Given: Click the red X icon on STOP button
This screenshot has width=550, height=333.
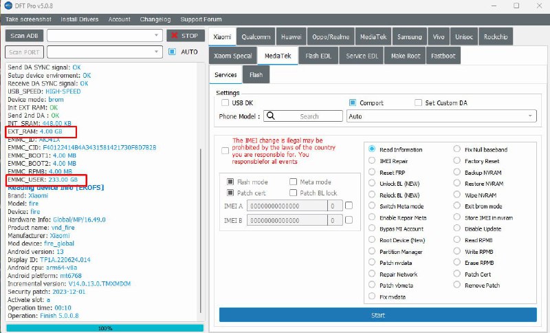Looking at the screenshot, I should [x=173, y=36].
